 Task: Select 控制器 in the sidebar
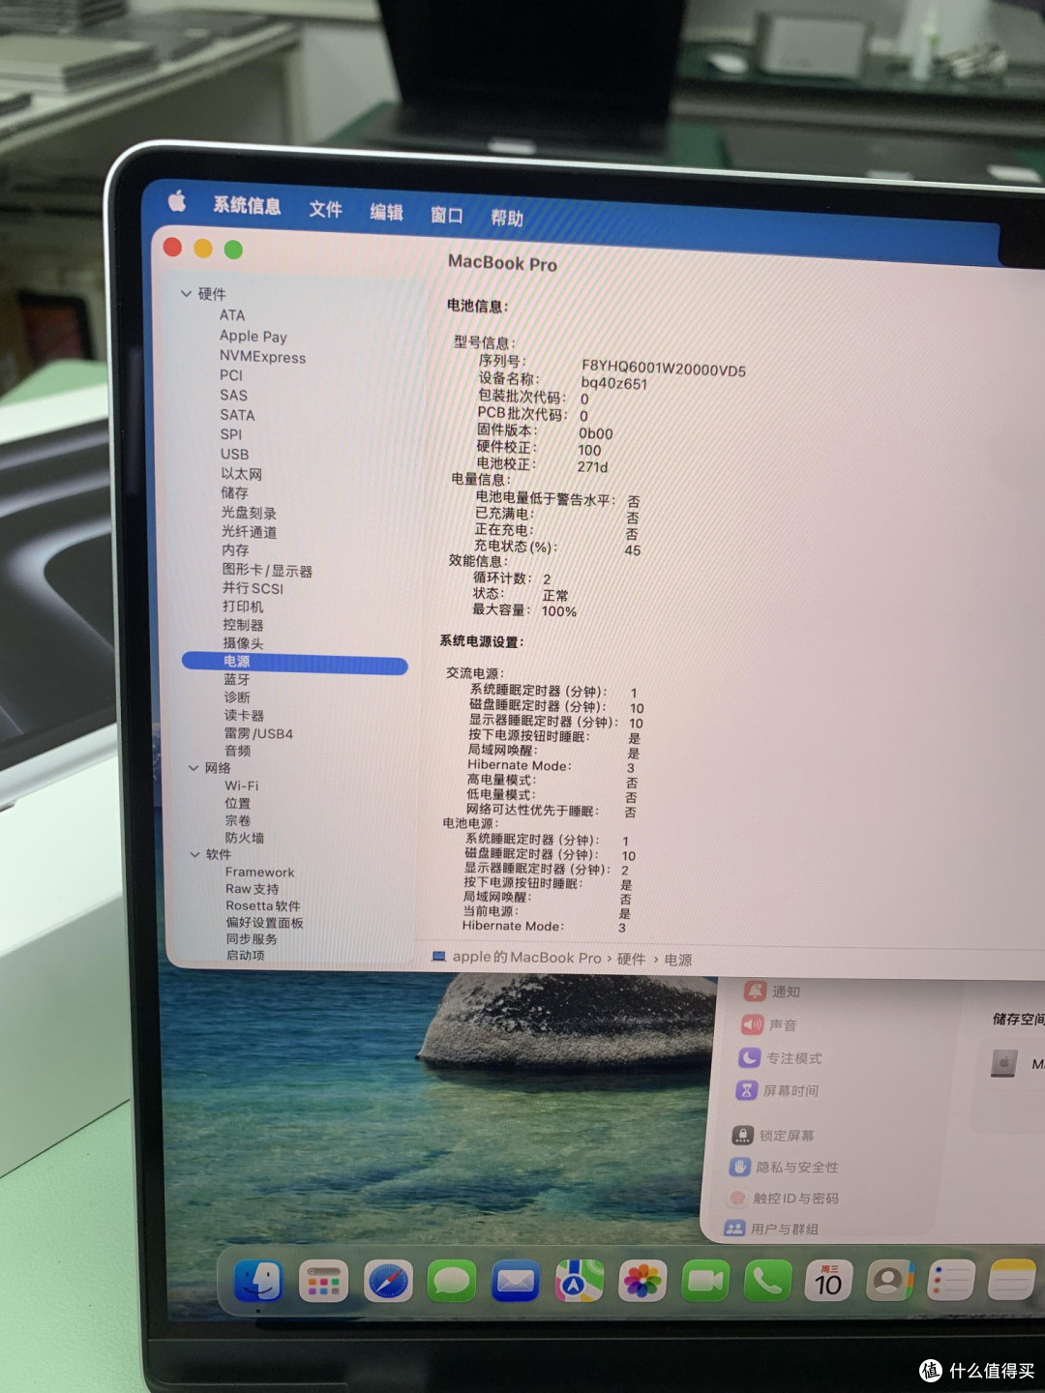coord(243,625)
